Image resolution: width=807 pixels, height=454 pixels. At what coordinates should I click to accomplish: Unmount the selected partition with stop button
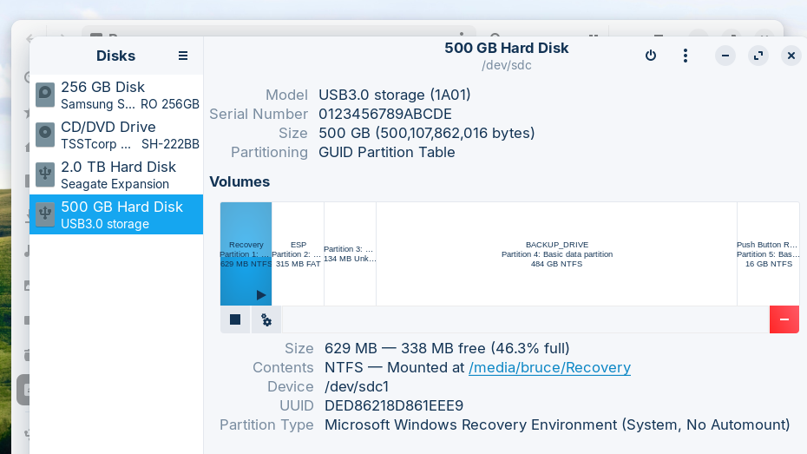pyautogui.click(x=235, y=319)
